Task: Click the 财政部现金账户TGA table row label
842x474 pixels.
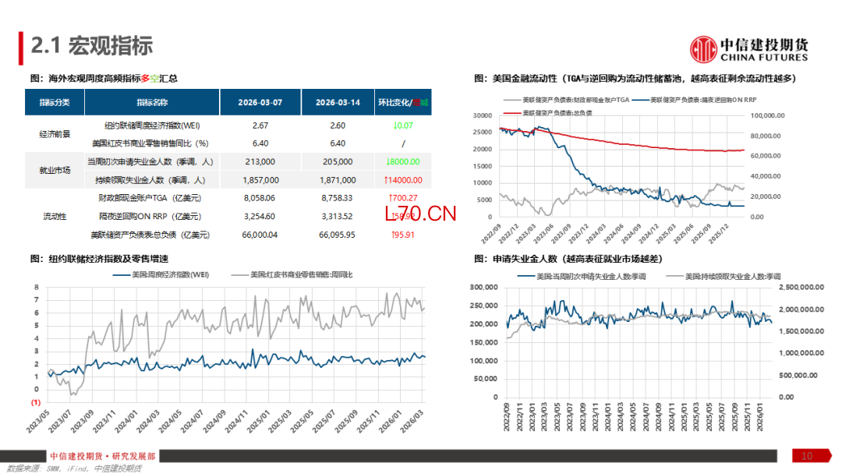Action: pyautogui.click(x=151, y=198)
